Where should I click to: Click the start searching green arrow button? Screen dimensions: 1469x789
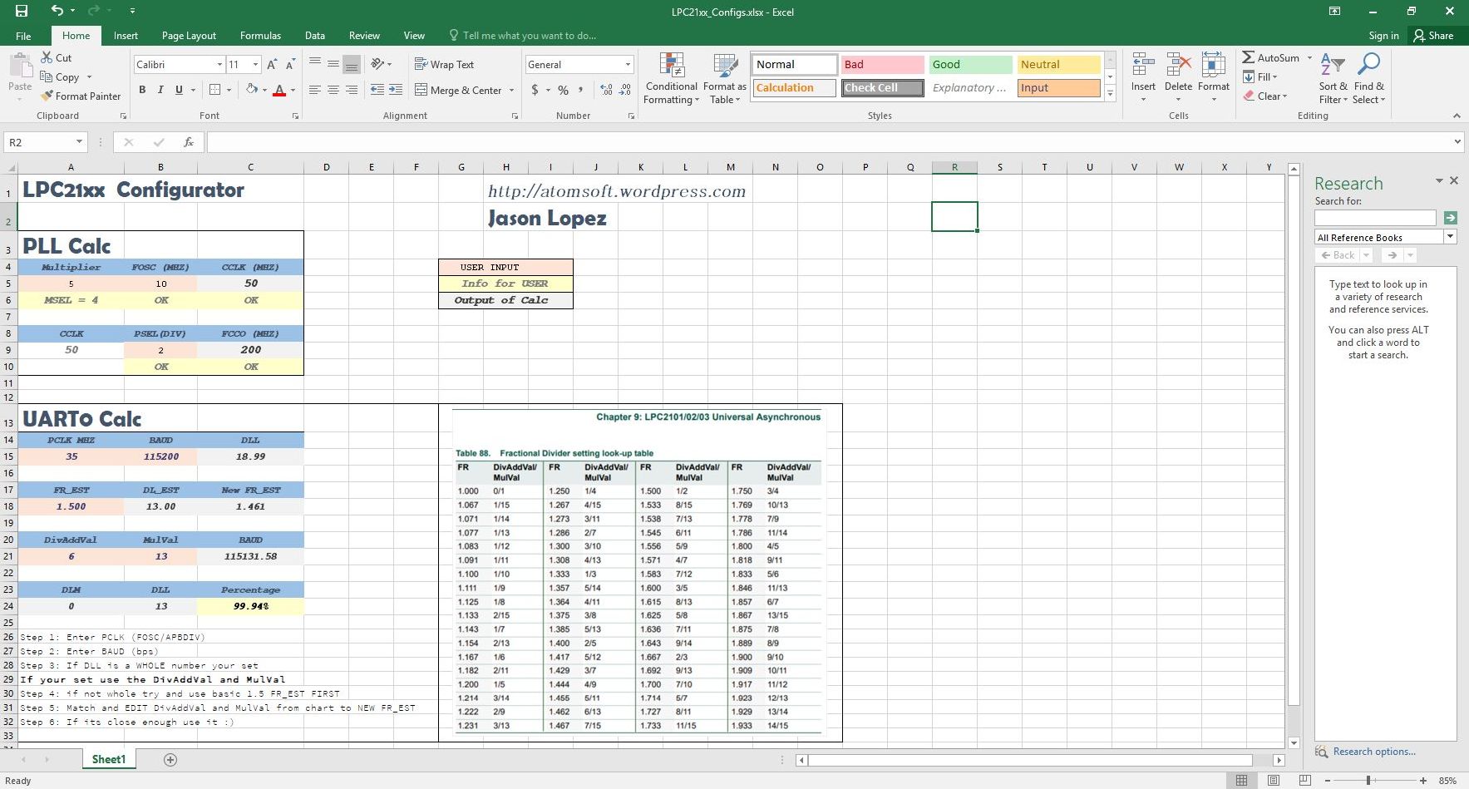1450,217
